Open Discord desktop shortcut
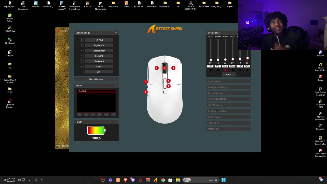Viewport: 327px width, 184px height. (320, 53)
